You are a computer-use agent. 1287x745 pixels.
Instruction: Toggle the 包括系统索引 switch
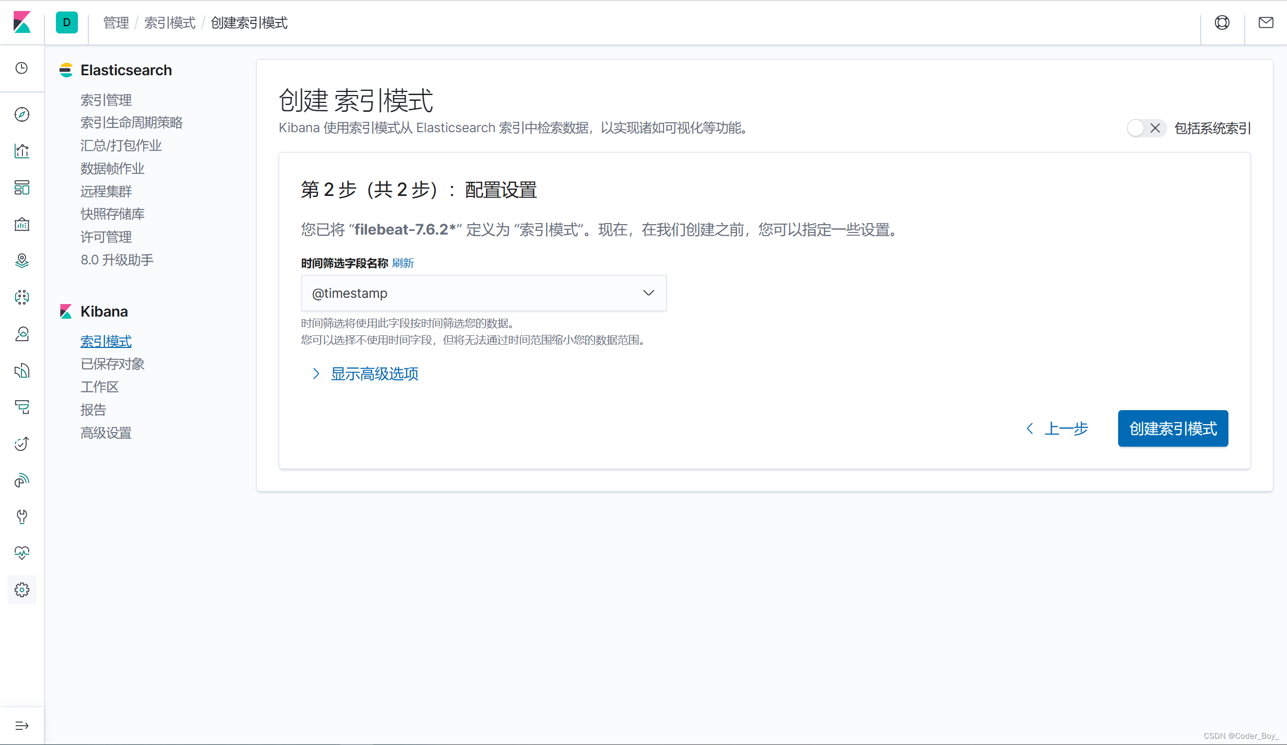1146,128
